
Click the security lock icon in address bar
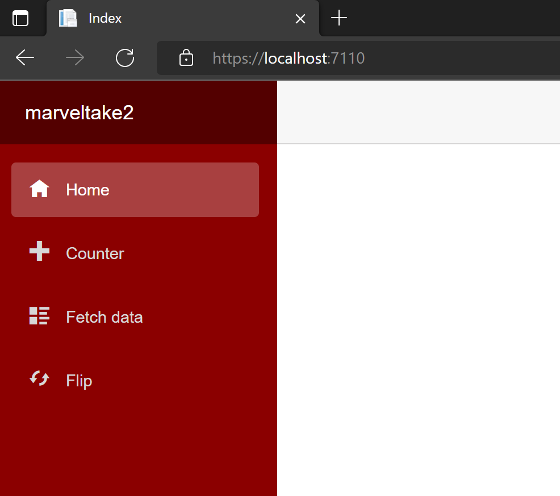point(186,58)
